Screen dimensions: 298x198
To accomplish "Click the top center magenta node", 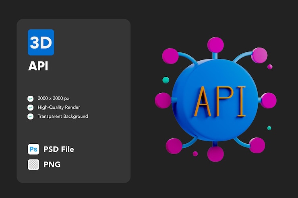I will (x=215, y=45).
